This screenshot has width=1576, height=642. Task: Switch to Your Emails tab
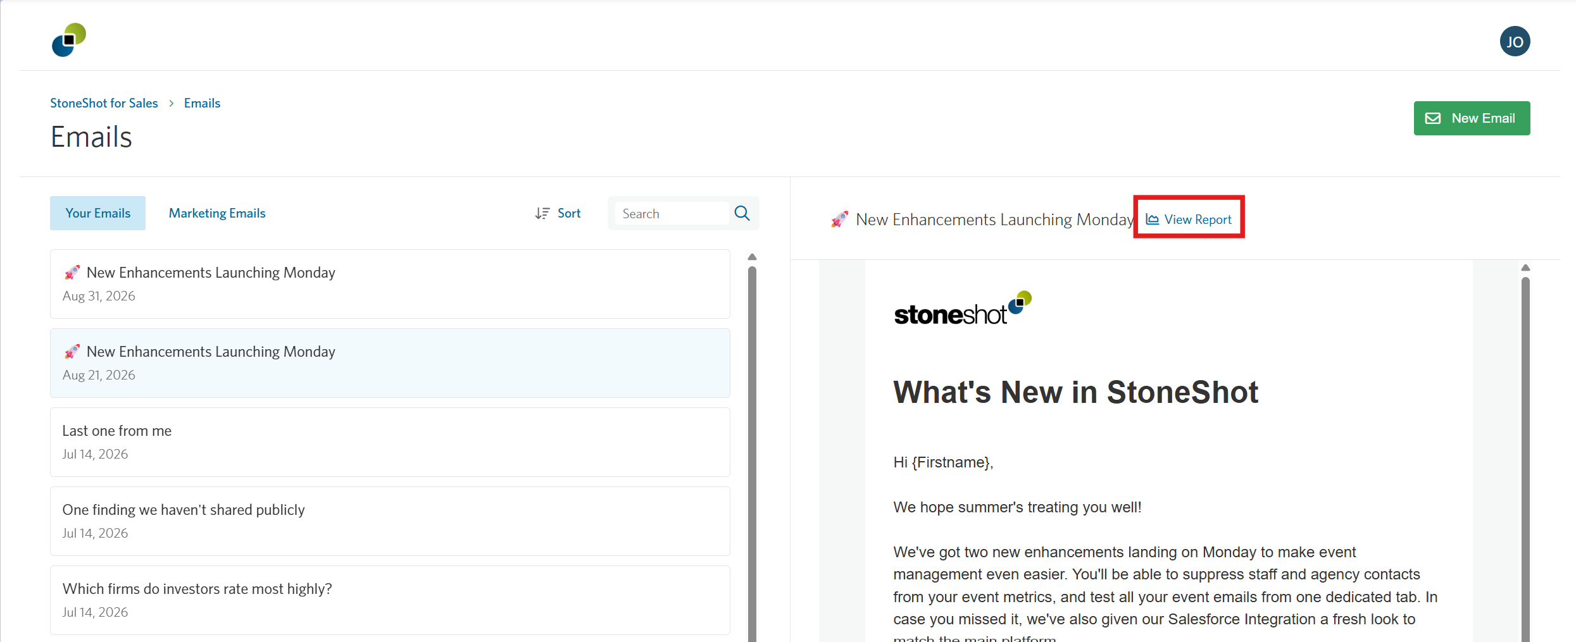[97, 213]
